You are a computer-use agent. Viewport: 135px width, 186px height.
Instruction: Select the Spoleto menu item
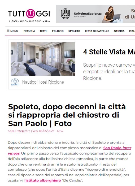[74, 31]
